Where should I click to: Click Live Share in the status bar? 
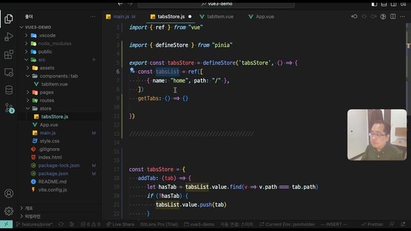(120, 224)
